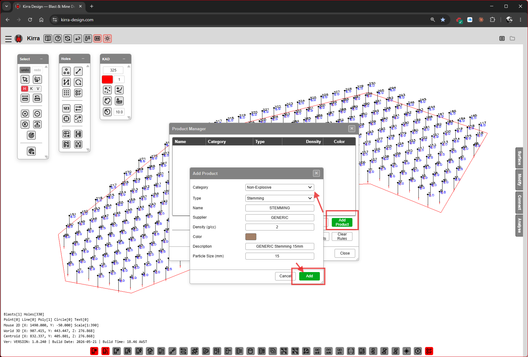Image resolution: width=528 pixels, height=357 pixels.
Task: Click the return arrow toolbar icon
Action: click(78, 38)
